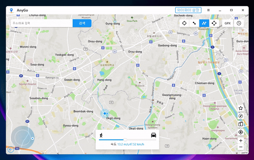Select the multi-spot route mode icon

(204, 23)
